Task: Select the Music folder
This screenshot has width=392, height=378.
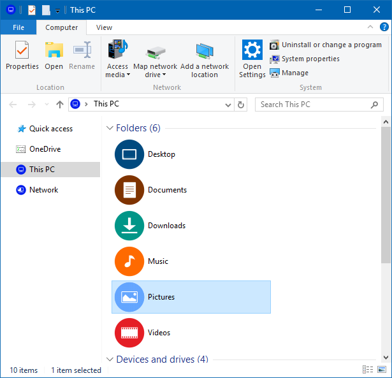Action: pos(191,261)
